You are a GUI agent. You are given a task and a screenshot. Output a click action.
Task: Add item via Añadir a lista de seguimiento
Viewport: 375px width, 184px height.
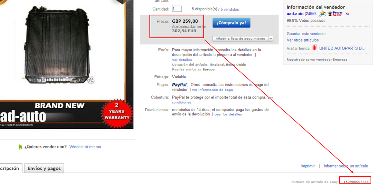coord(240,39)
